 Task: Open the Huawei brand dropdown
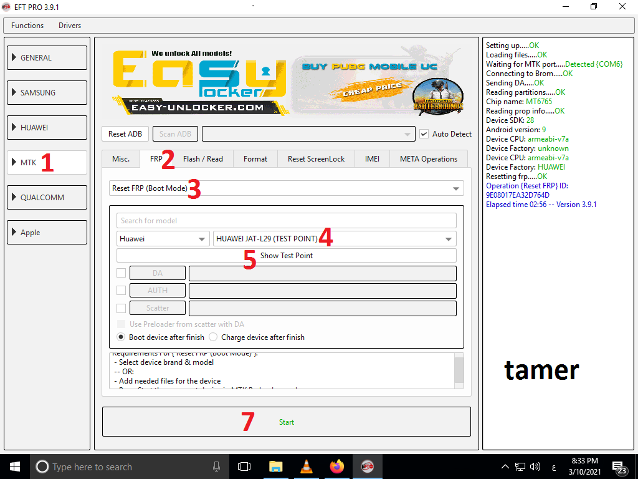(163, 239)
